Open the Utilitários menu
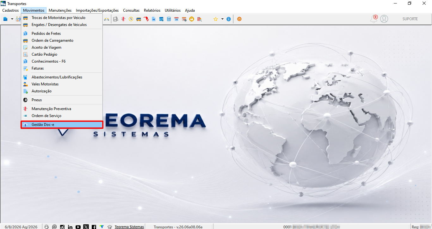432x229 pixels. click(x=173, y=10)
